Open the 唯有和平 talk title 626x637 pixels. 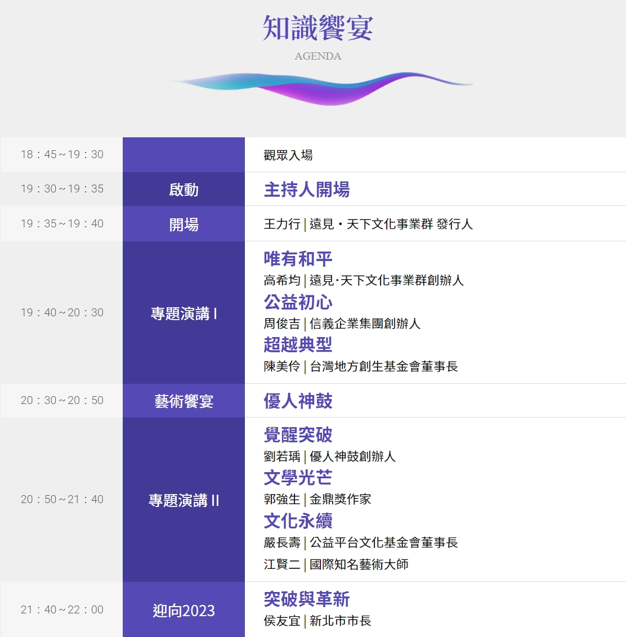[x=298, y=259]
